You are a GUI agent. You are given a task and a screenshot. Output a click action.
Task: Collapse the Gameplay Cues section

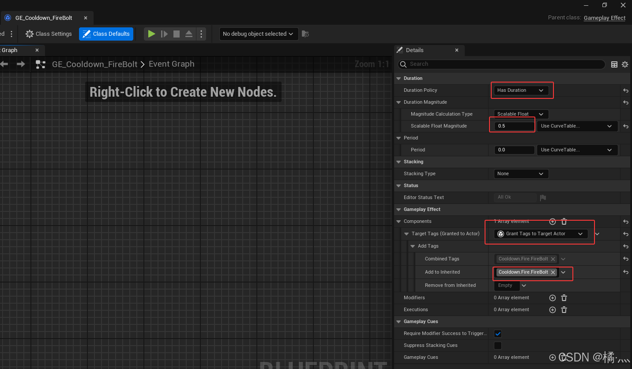pos(399,322)
